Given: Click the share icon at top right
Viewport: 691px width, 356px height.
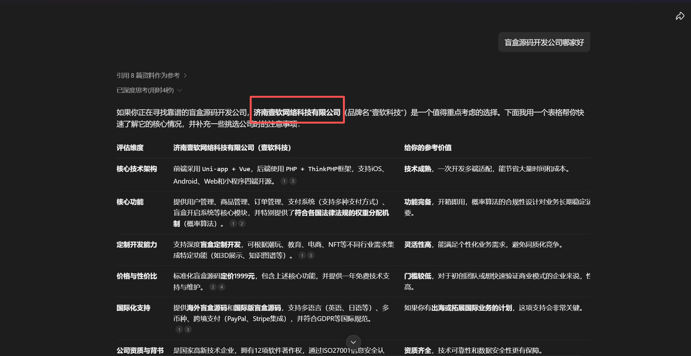Looking at the screenshot, I should click(680, 16).
